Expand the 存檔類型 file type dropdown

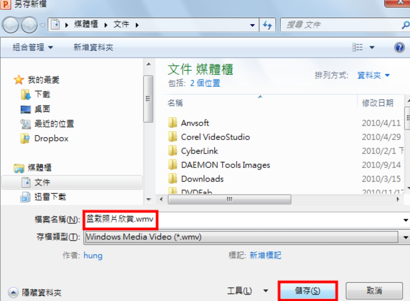point(406,238)
